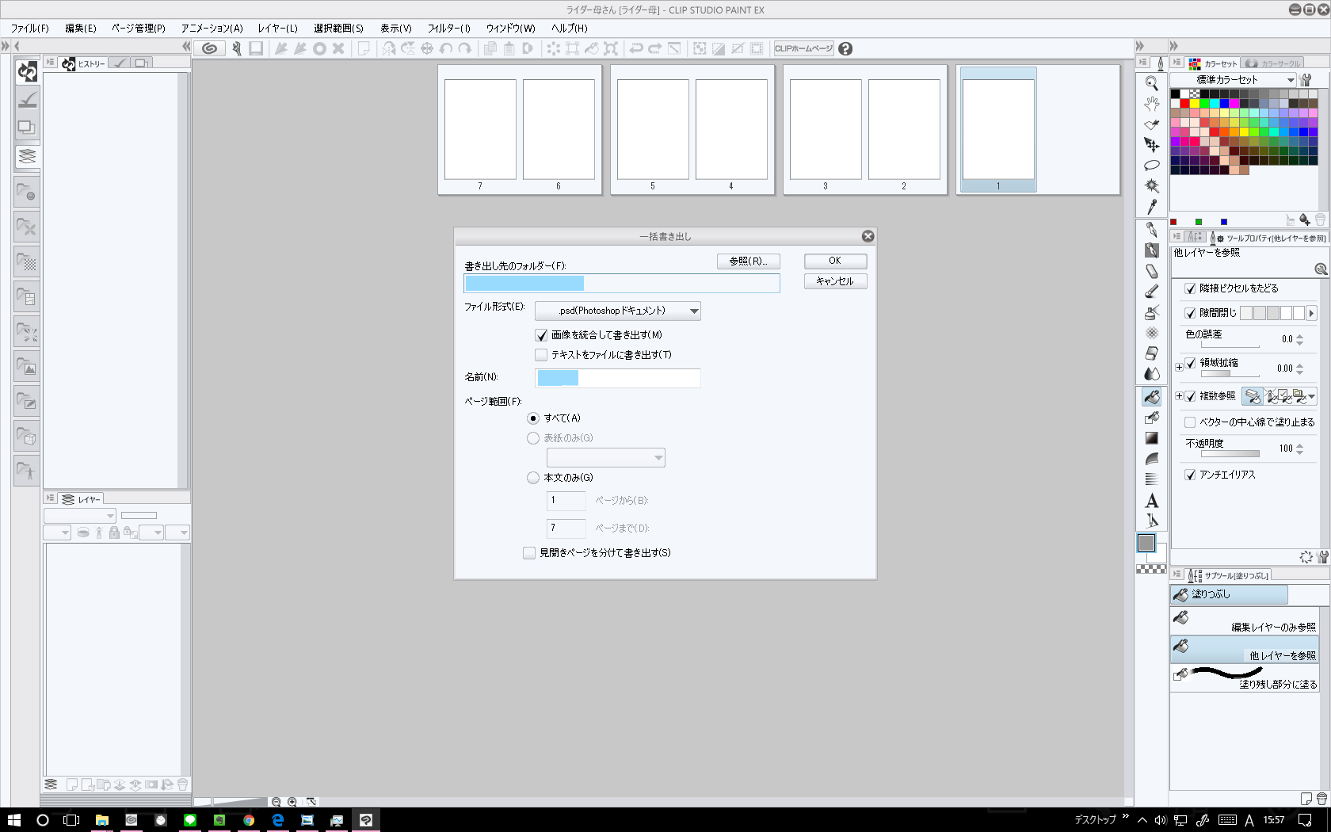The height and width of the screenshot is (832, 1331).
Task: Toggle the 領域拡縮 checkbox
Action: (x=1190, y=363)
